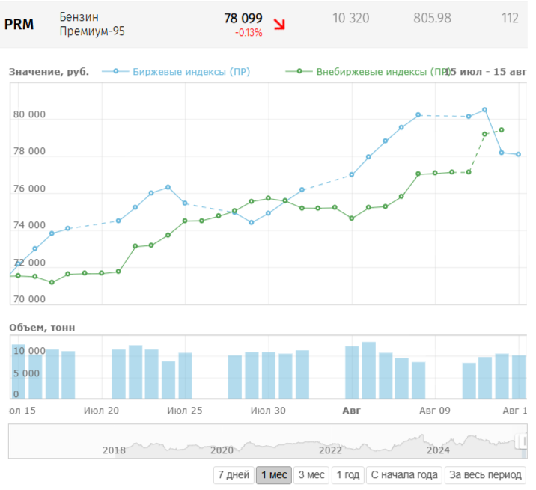Image resolution: width=536 pixels, height=490 pixels.
Task: Click the 805.98 value in header
Action: (432, 18)
